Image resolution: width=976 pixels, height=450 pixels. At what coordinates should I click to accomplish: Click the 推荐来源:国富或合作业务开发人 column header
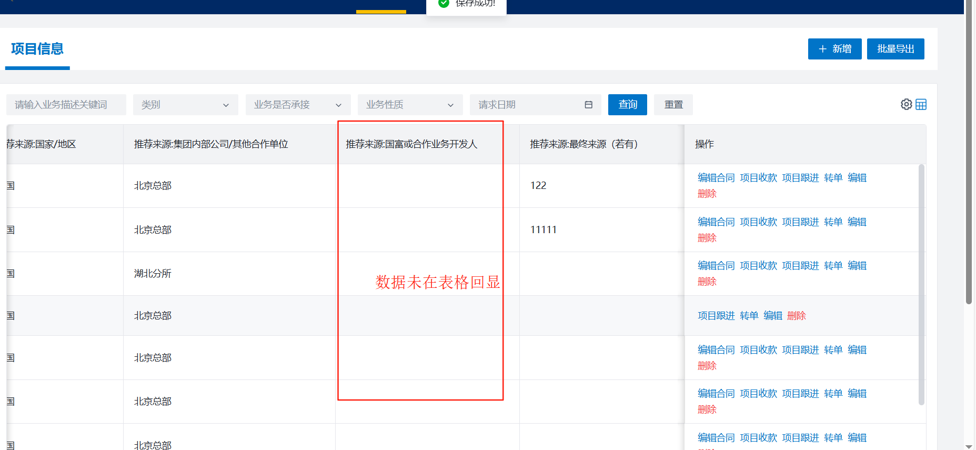[427, 144]
